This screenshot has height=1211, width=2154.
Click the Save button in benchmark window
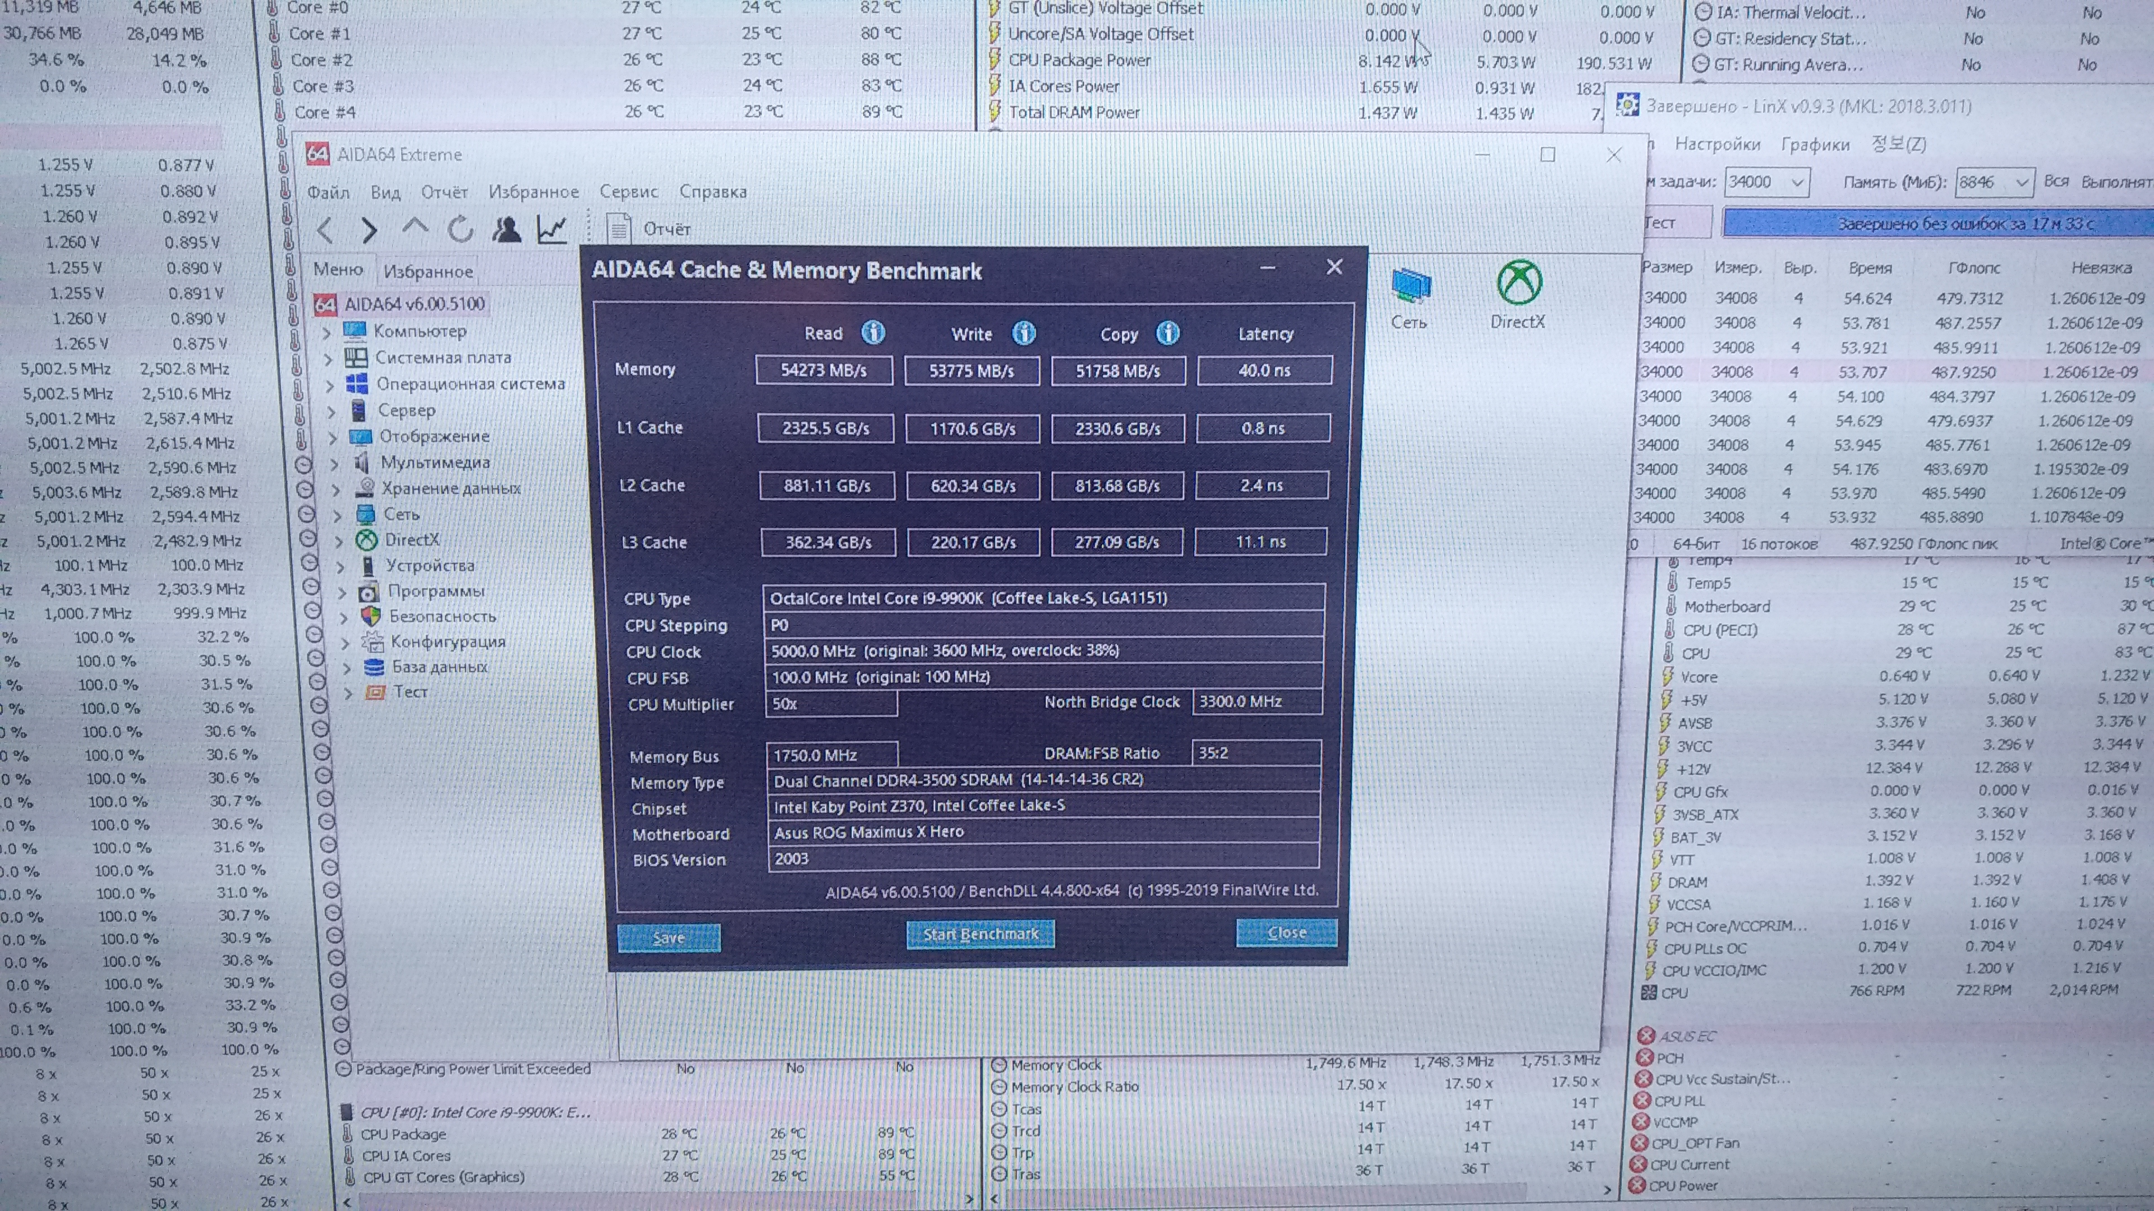coord(668,938)
